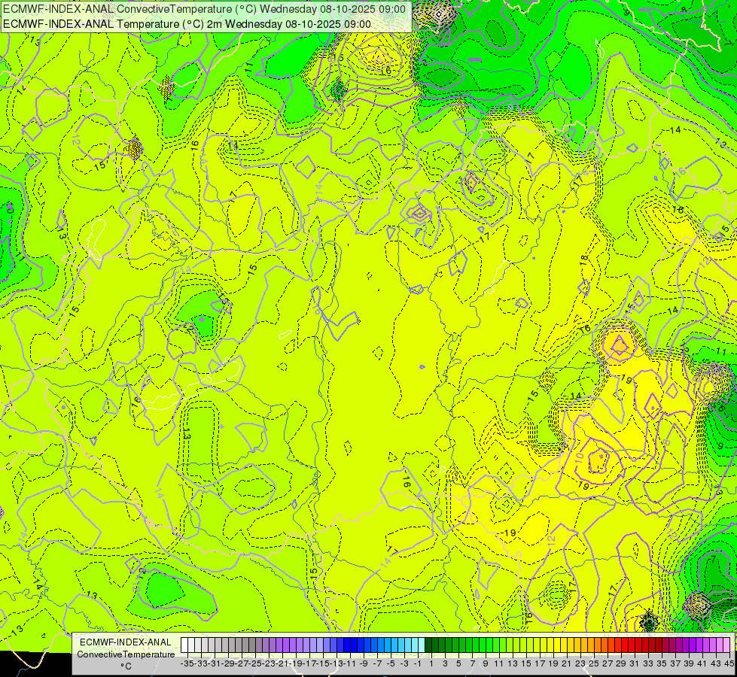The height and width of the screenshot is (677, 737).
Task: Click the -31 tick label on the color scale
Action: click(x=215, y=664)
